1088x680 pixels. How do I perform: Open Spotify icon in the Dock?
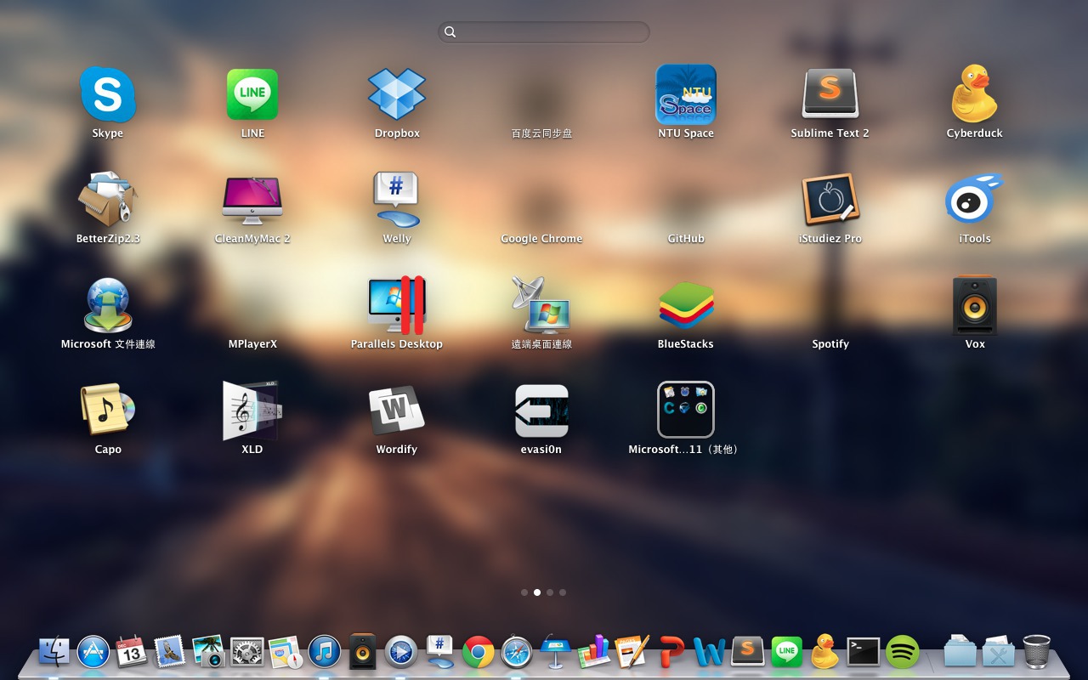point(903,652)
